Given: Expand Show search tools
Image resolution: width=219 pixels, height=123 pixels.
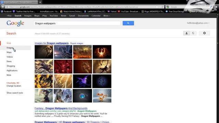Looking at the screenshot, I should pos(15,93).
